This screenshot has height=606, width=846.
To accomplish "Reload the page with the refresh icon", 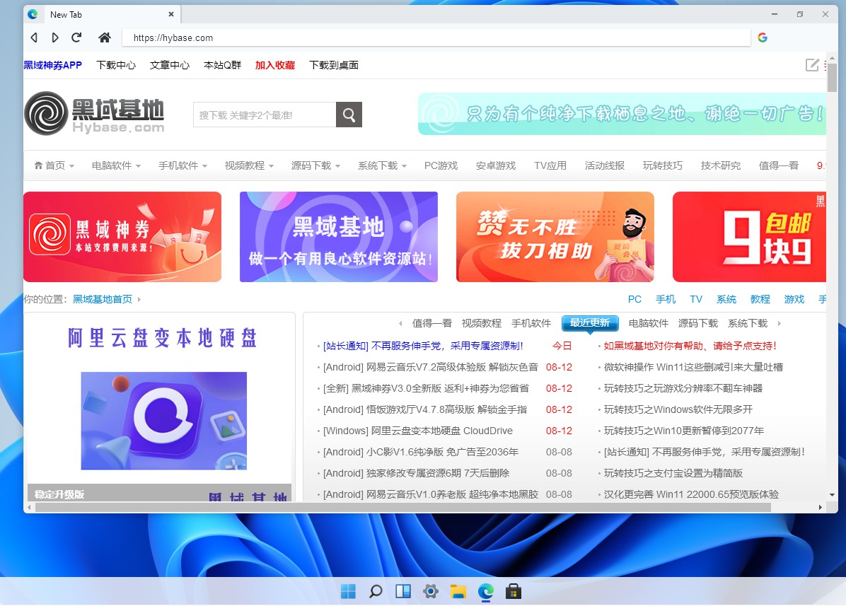I will pos(76,37).
